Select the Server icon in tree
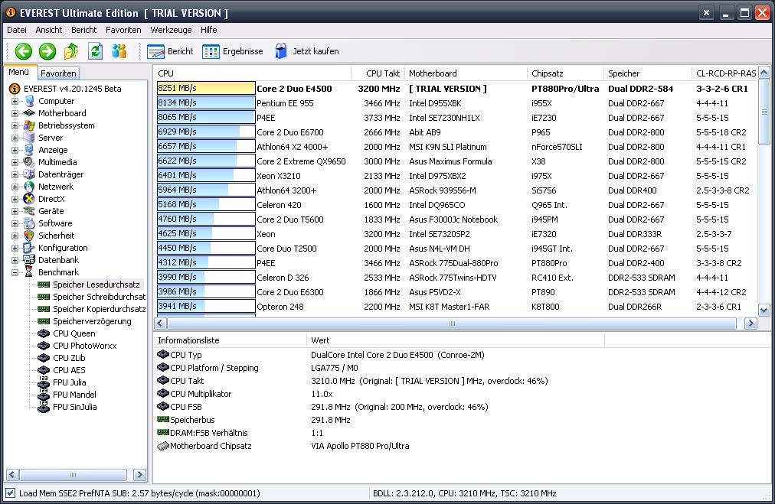This screenshot has width=775, height=504. [30, 138]
